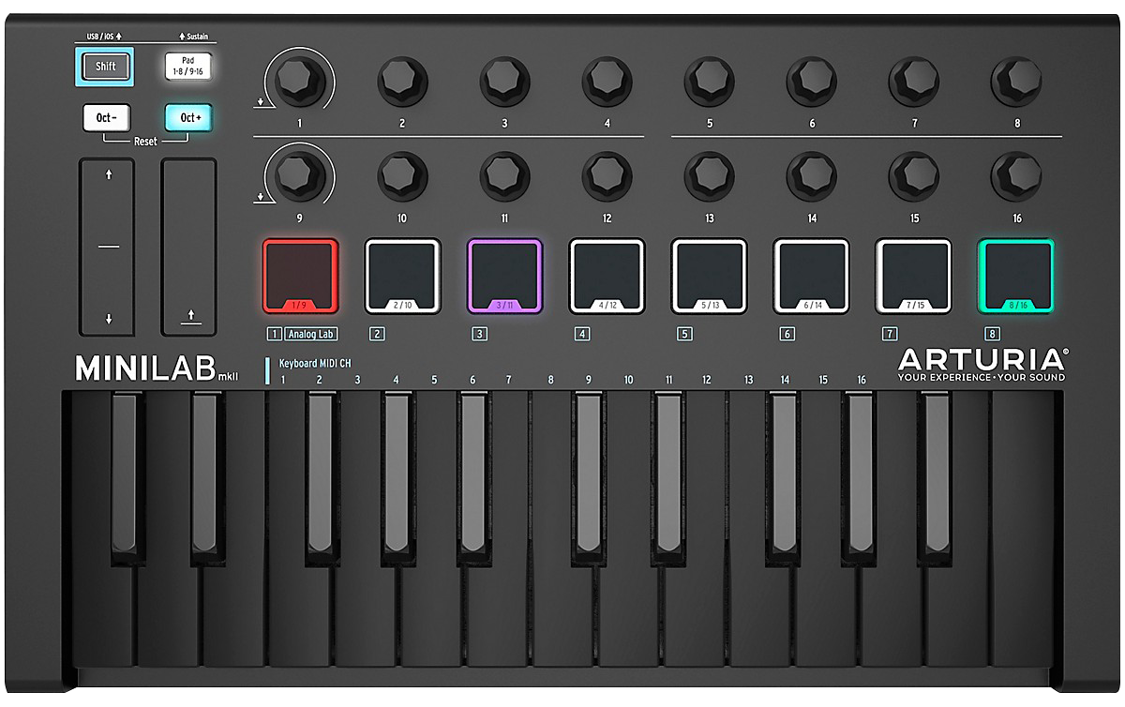Click the boxed "7" label below pad 7/15

[x=889, y=334]
